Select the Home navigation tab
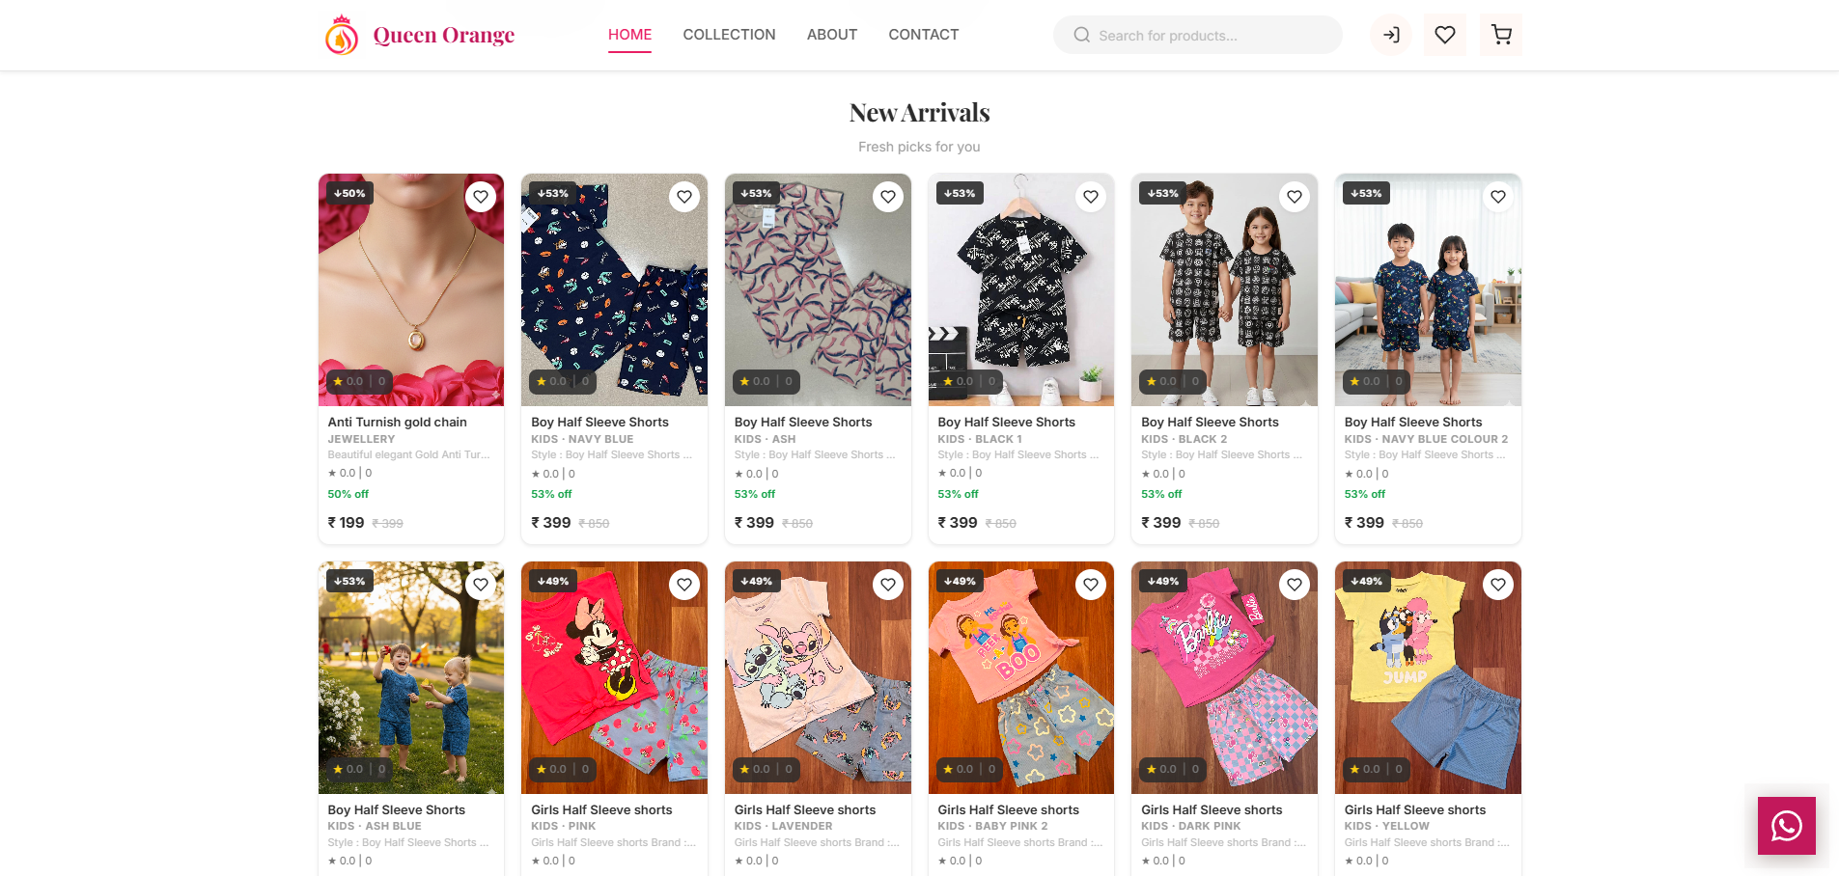 click(x=629, y=35)
